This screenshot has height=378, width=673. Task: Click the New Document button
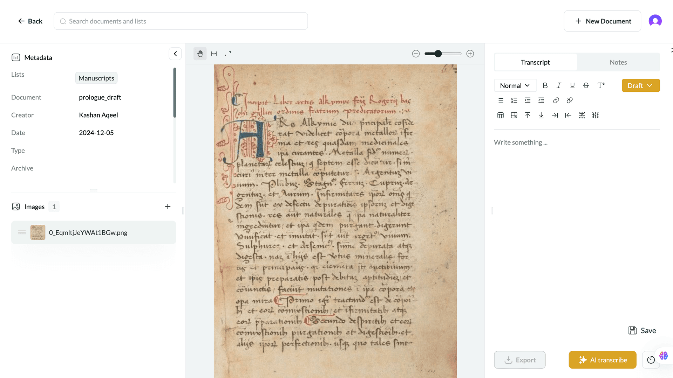[602, 21]
